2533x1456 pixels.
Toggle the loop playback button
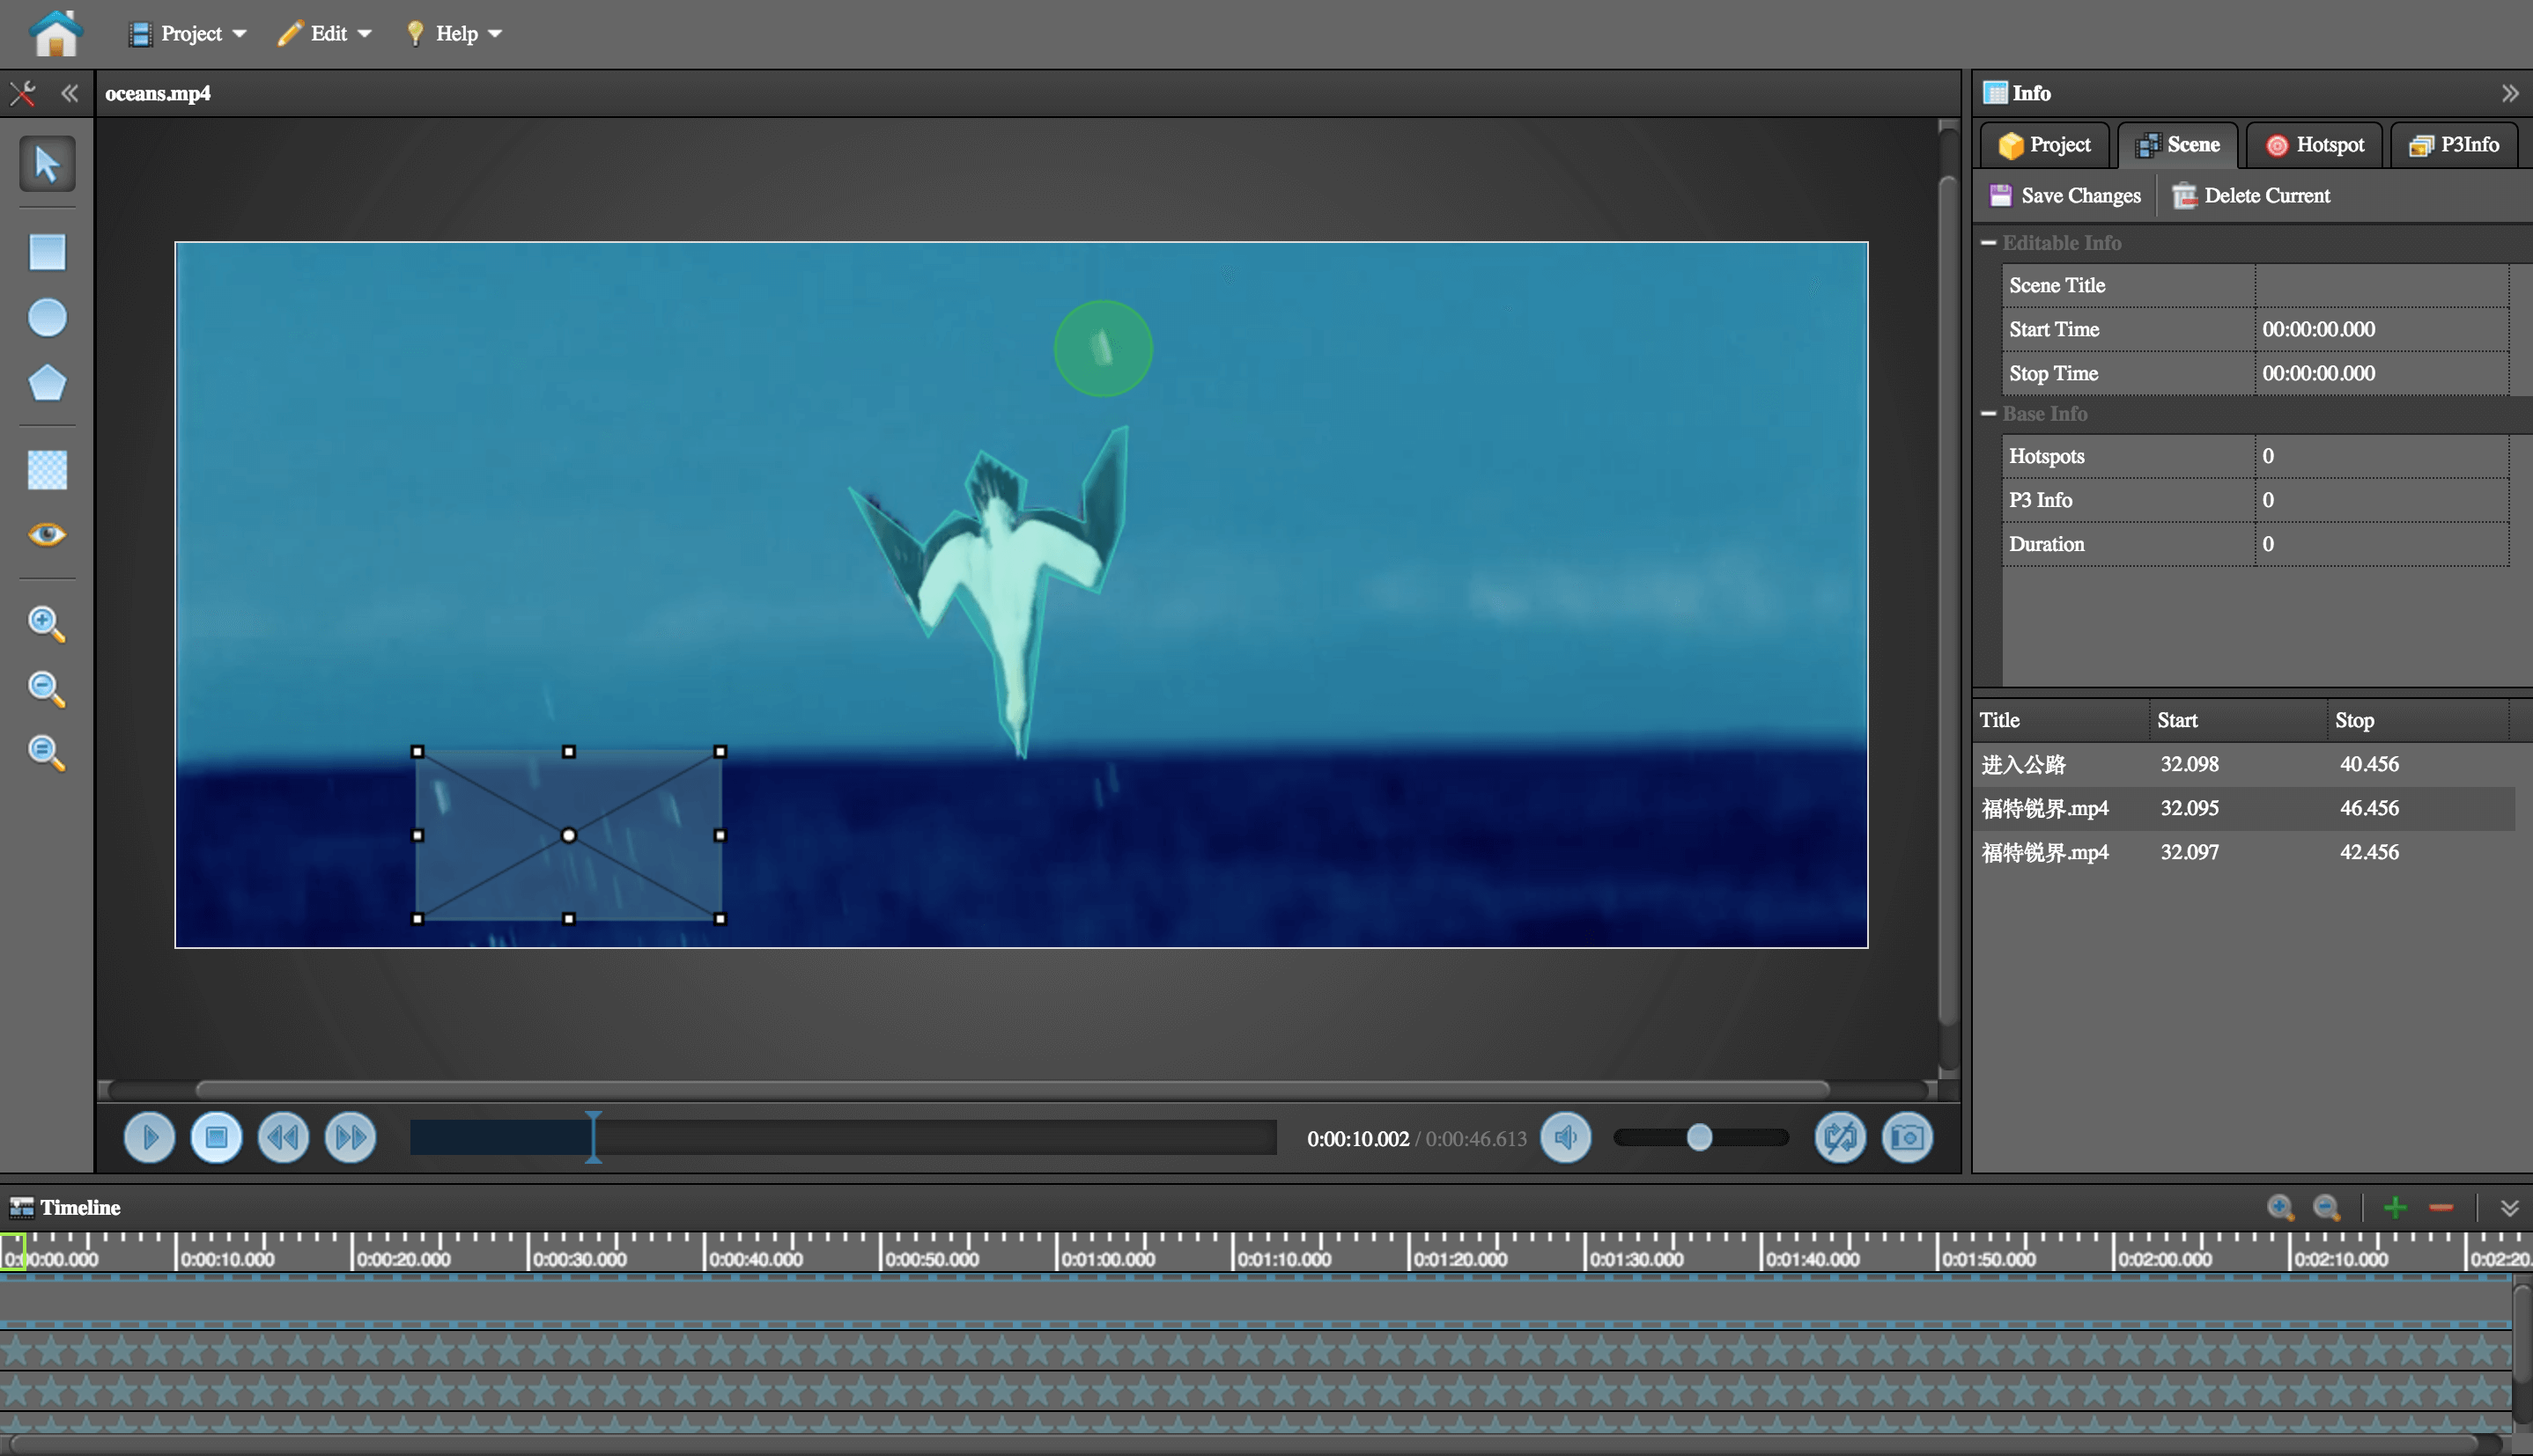click(1840, 1138)
